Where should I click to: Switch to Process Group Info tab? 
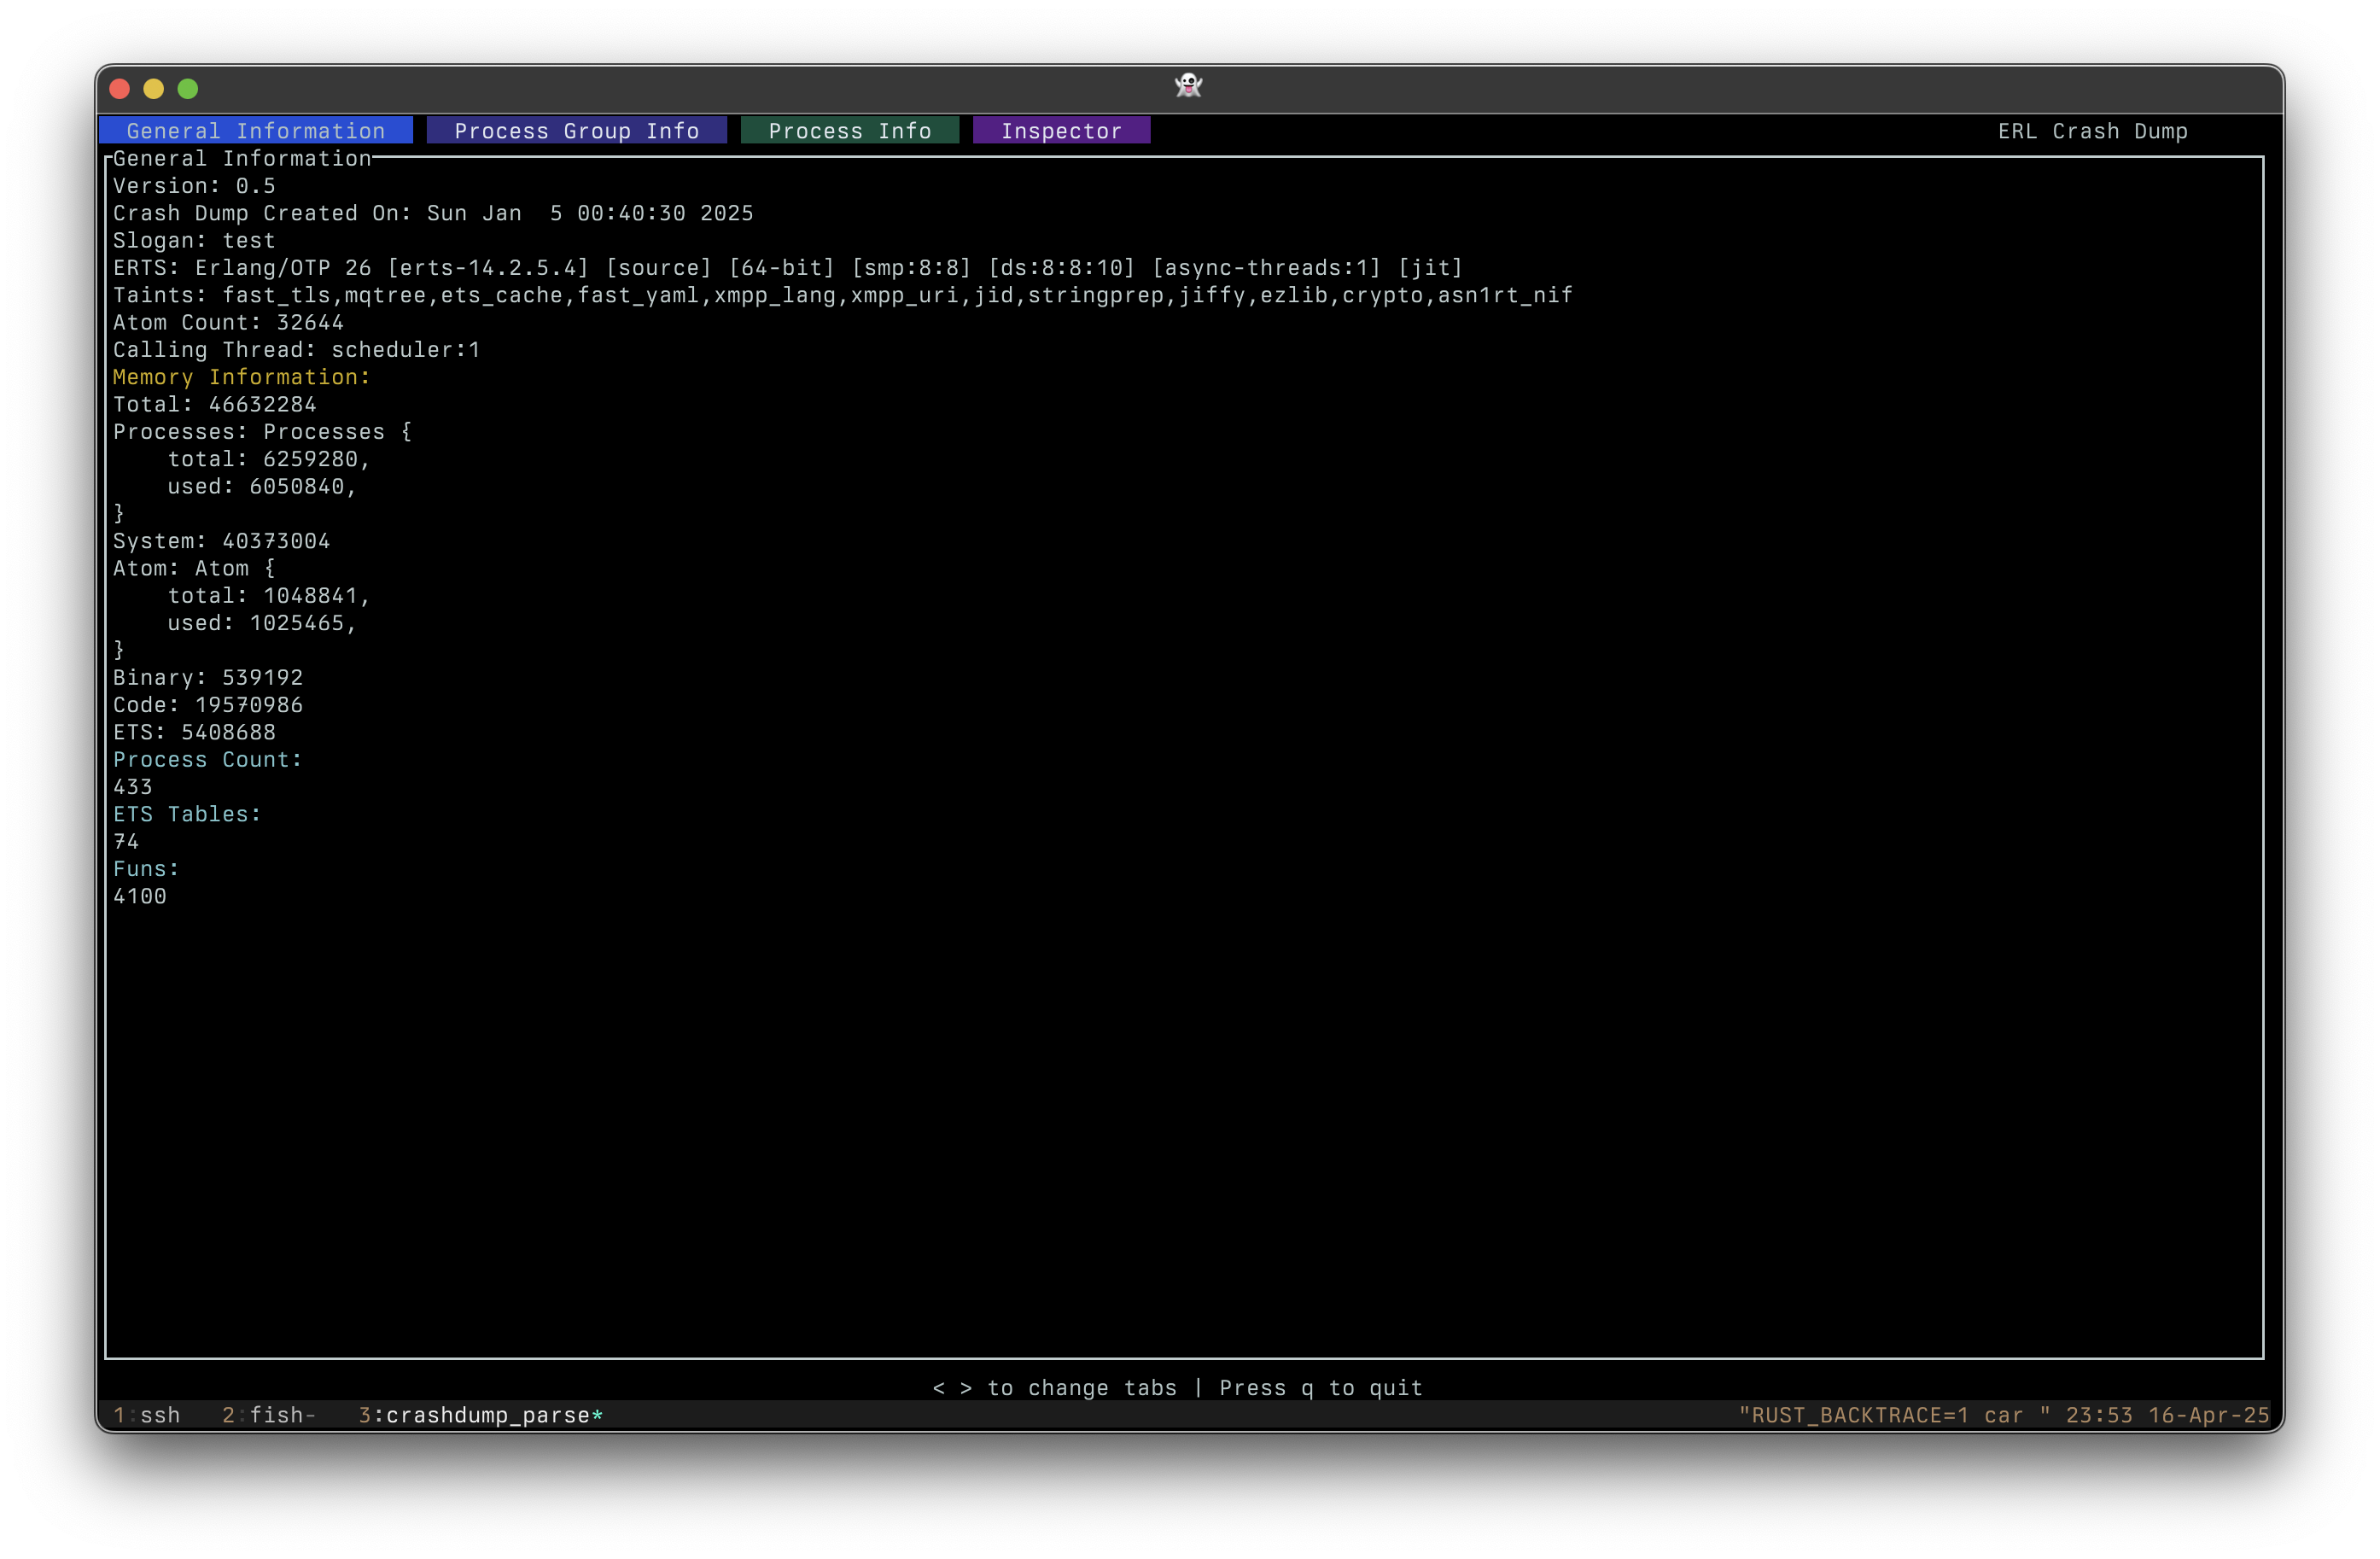tap(576, 131)
